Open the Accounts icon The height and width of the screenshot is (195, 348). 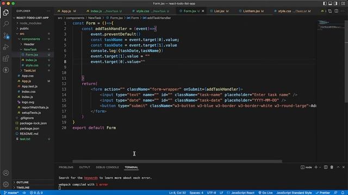click(x=6, y=173)
